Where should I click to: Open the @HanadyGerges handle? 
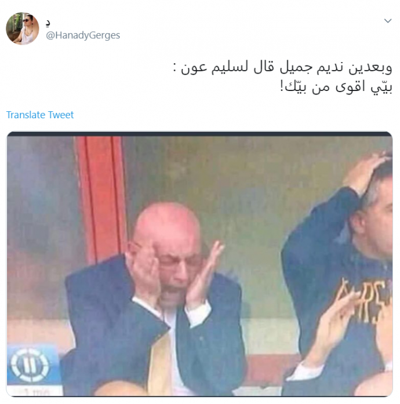click(x=83, y=35)
